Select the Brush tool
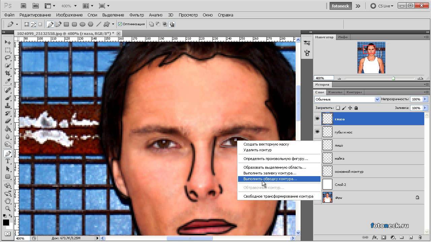 pyautogui.click(x=7, y=98)
